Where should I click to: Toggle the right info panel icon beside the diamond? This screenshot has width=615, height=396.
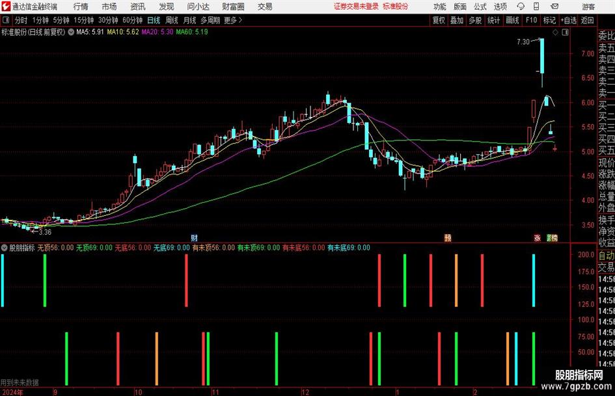point(565,33)
